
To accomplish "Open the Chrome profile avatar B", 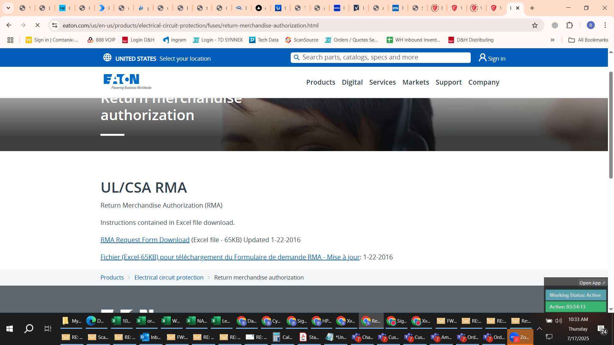I will [x=591, y=25].
